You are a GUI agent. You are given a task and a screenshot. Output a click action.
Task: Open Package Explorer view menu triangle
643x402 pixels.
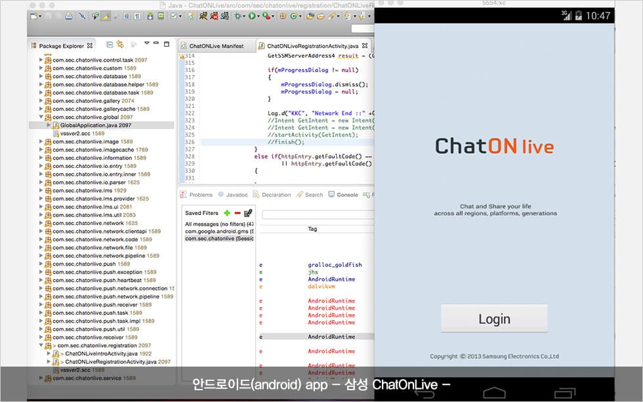pos(147,45)
